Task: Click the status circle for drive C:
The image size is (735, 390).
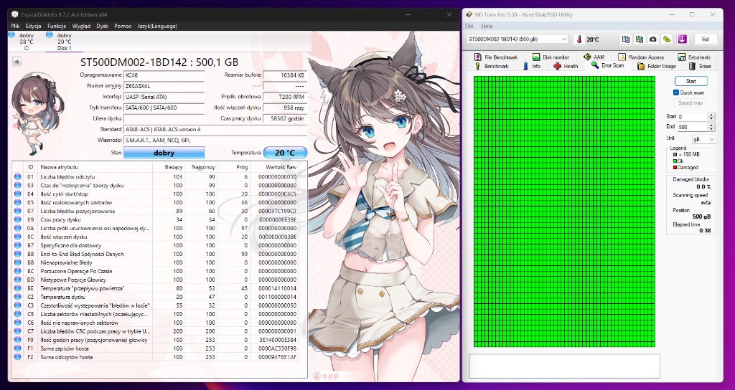Action: [x=11, y=34]
